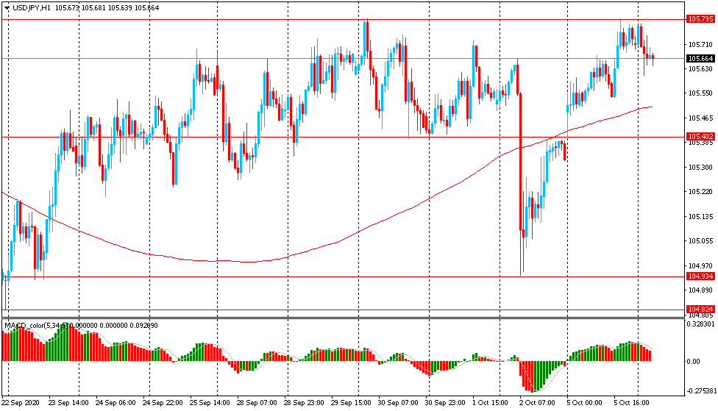The height and width of the screenshot is (411, 718).
Task: Click the 105.135 price axis value
Action: coord(700,216)
